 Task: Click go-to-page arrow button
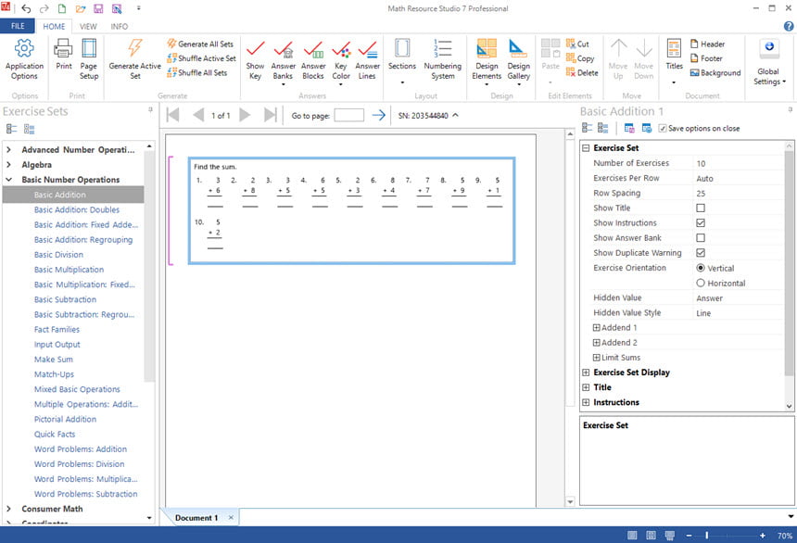pyautogui.click(x=379, y=116)
